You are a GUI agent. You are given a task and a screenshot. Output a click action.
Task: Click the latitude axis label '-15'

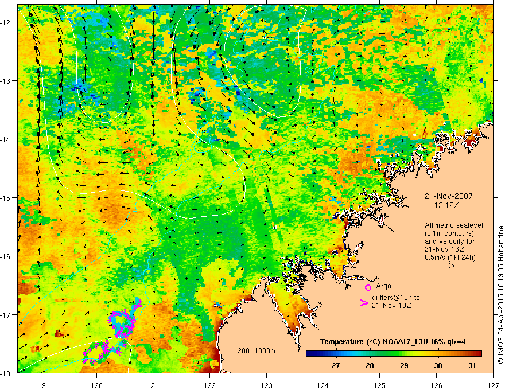6,197
